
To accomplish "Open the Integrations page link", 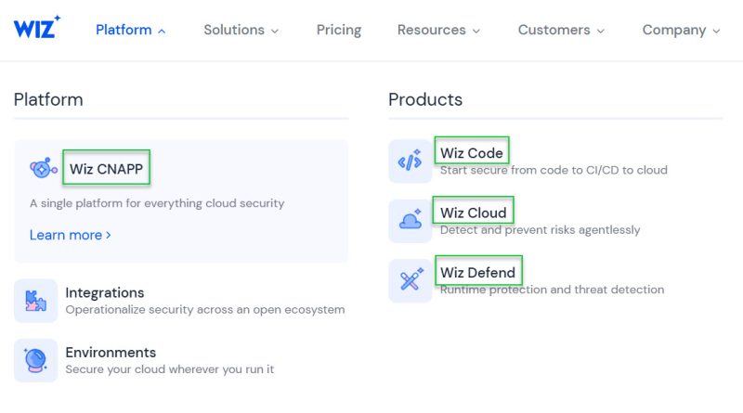I will (105, 292).
